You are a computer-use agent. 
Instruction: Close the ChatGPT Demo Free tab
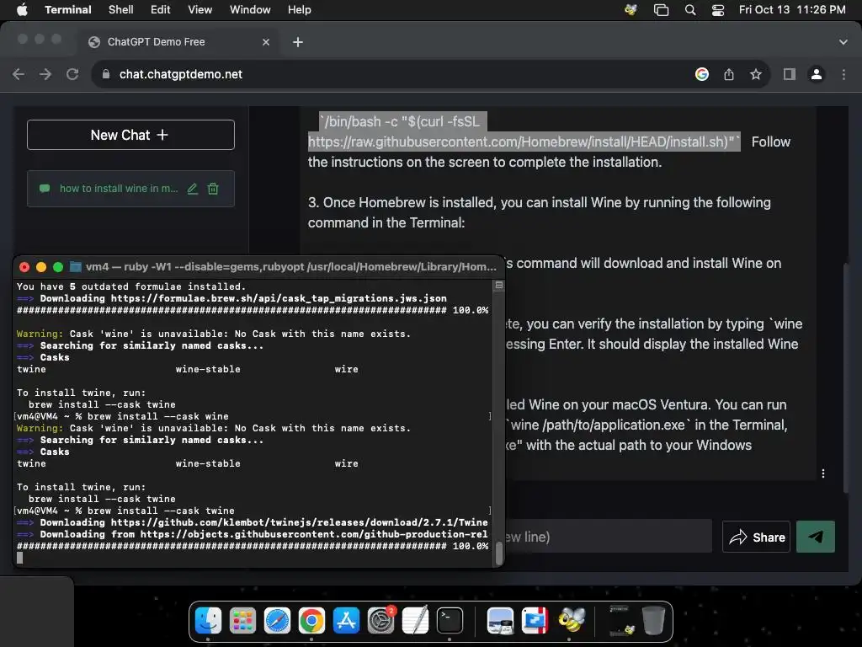point(266,42)
